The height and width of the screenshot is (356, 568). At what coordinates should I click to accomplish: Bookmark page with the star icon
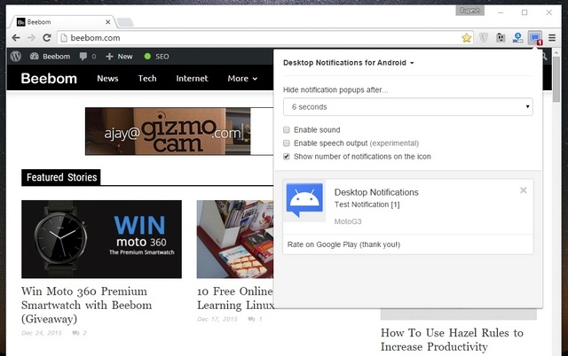467,37
